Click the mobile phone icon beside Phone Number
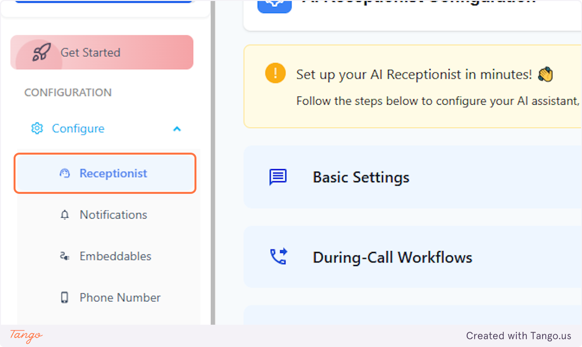Screen dimensions: 582x347 pyautogui.click(x=64, y=297)
